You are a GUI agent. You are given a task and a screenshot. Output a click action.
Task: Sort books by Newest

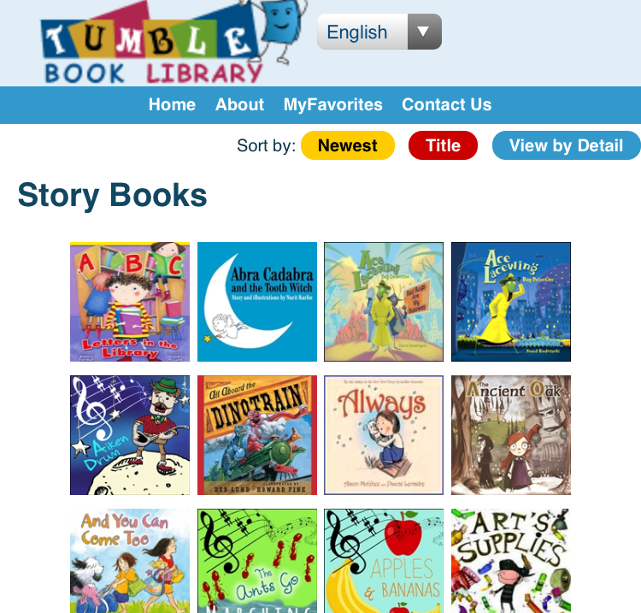[x=348, y=145]
